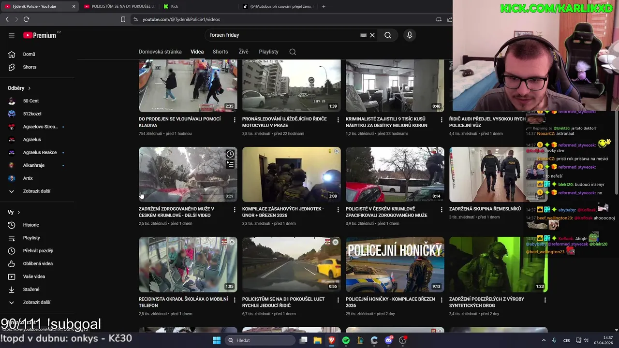The image size is (619, 348).
Task: Clear the search field with the X
Action: point(372,35)
